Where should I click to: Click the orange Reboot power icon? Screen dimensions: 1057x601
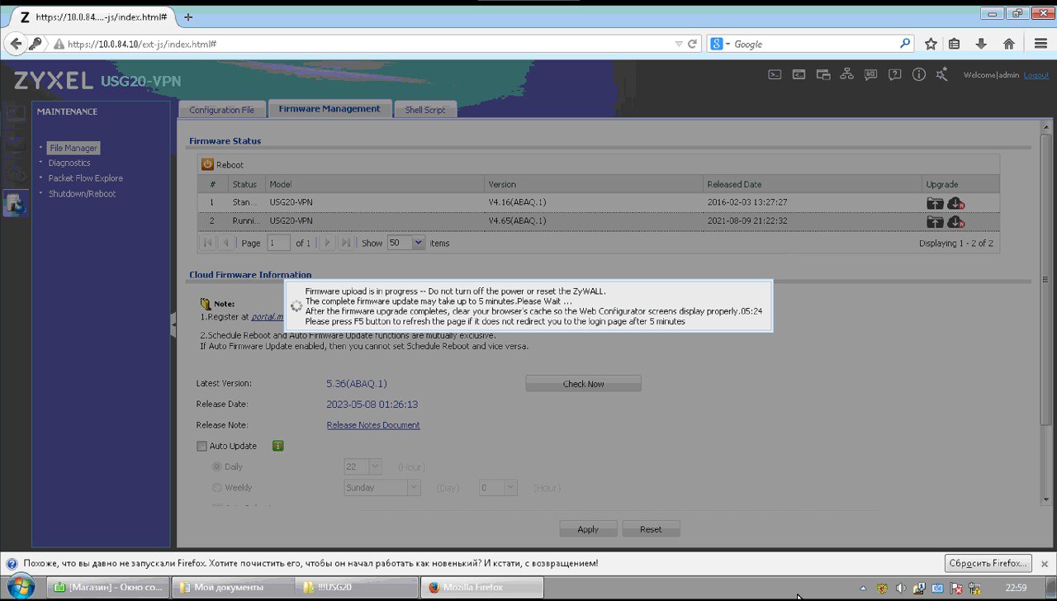(207, 164)
